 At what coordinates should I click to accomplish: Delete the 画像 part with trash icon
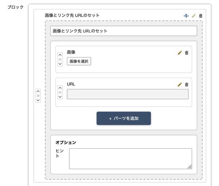(187, 53)
